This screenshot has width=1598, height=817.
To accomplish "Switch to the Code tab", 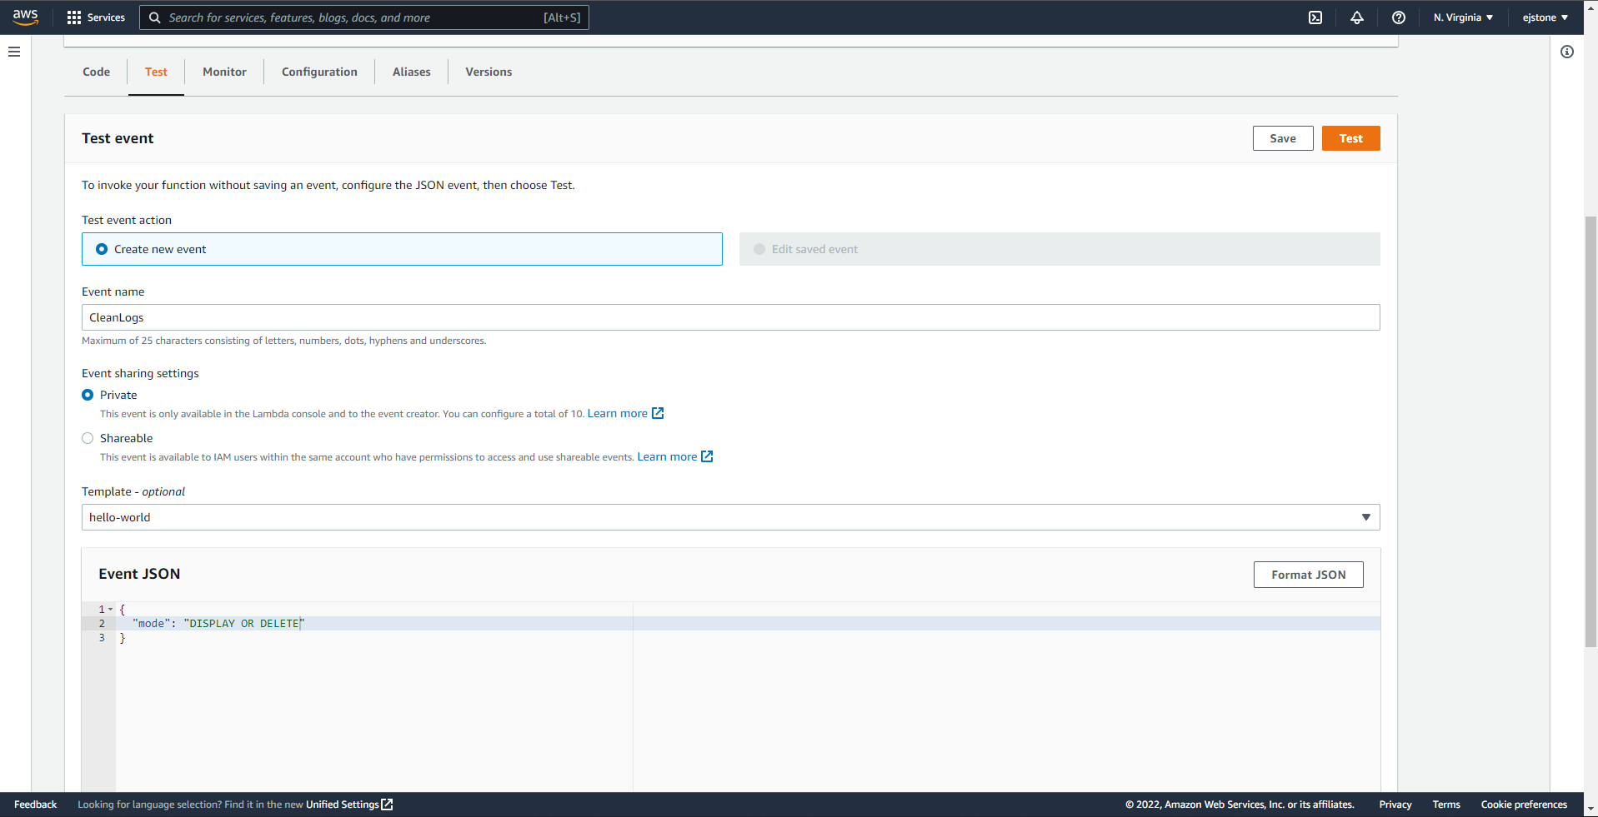I will [97, 72].
